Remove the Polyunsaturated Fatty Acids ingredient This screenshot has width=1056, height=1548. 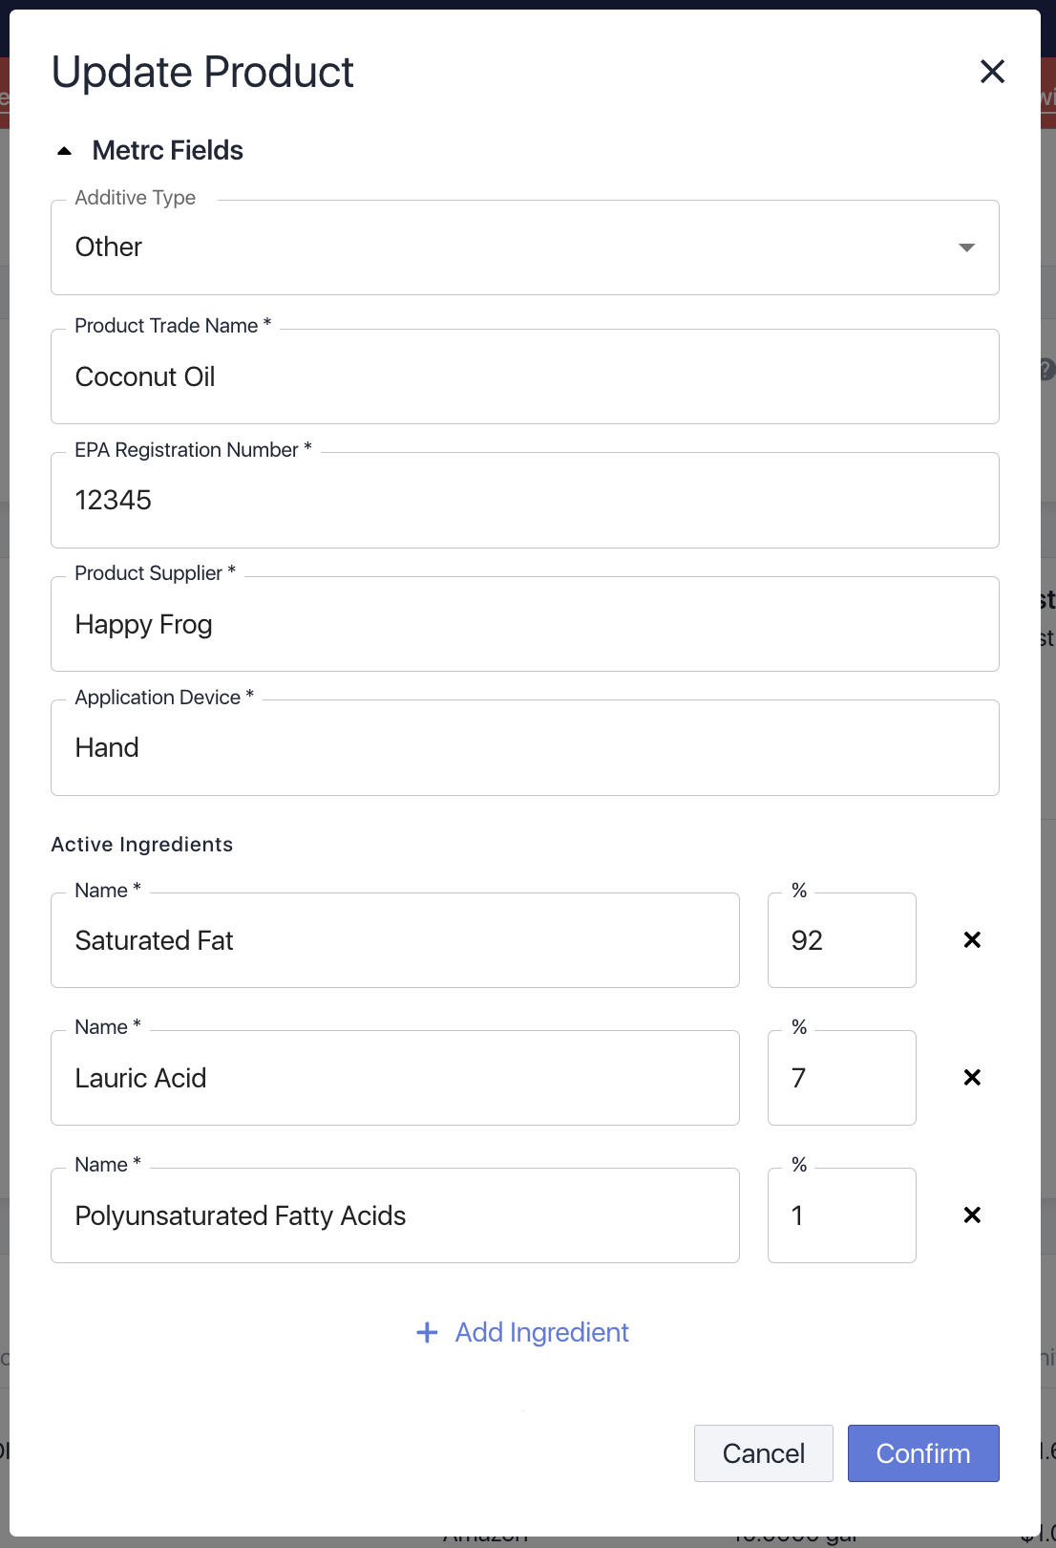(972, 1215)
